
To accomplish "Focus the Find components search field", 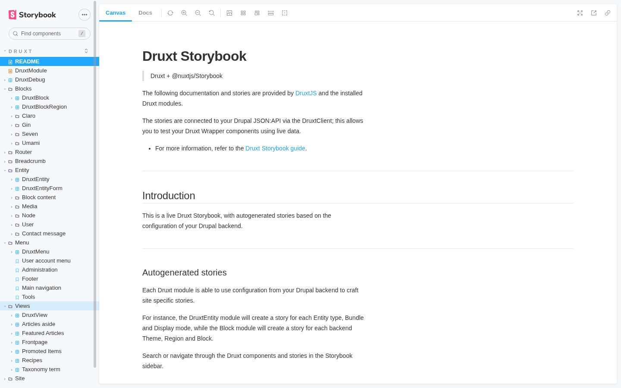I will tap(50, 34).
